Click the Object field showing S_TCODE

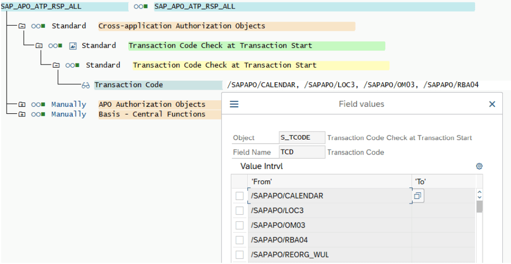click(x=302, y=138)
